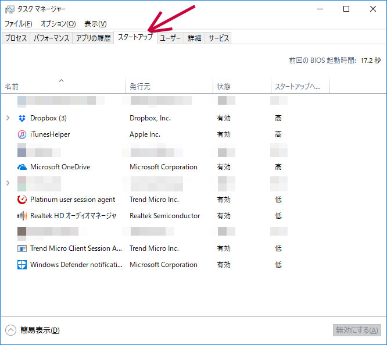The width and height of the screenshot is (387, 345).
Task: Click the 低 impact value for Realtek
Action: [278, 216]
